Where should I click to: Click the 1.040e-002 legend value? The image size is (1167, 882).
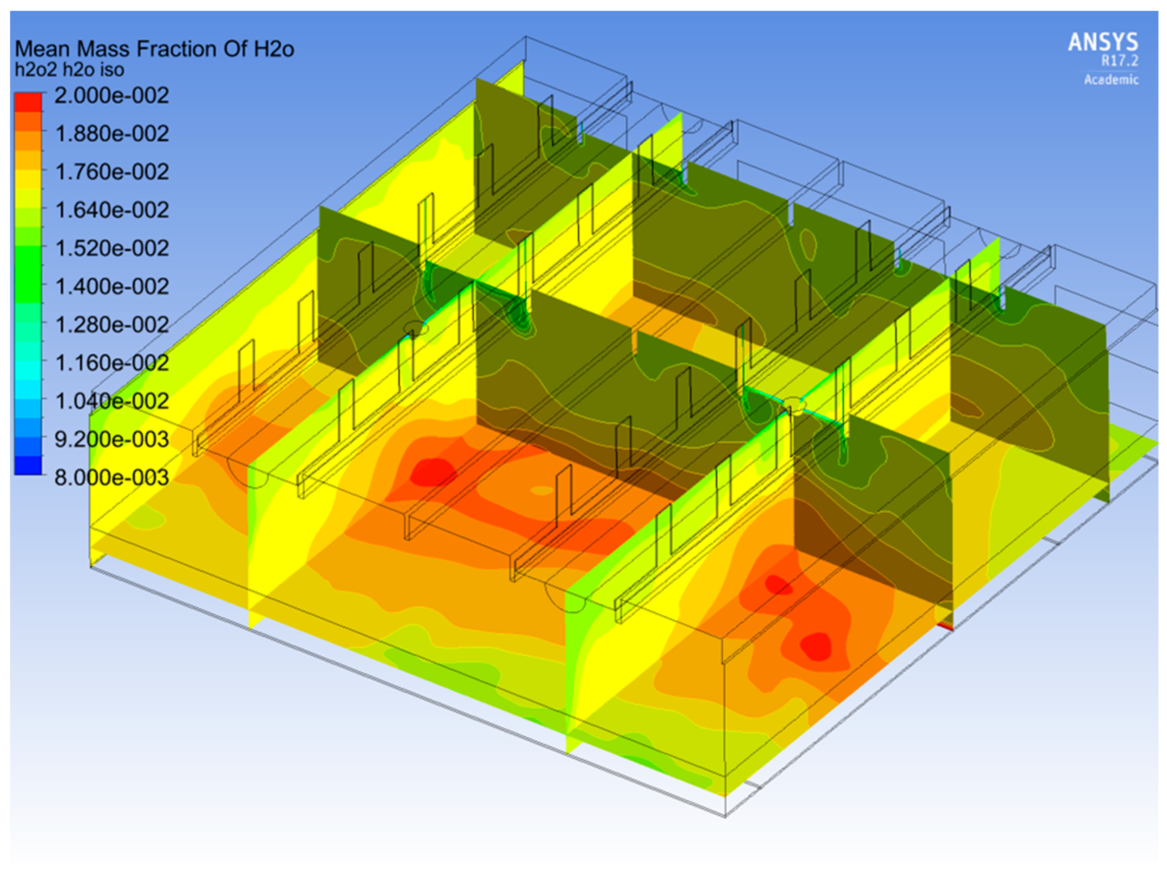112,401
